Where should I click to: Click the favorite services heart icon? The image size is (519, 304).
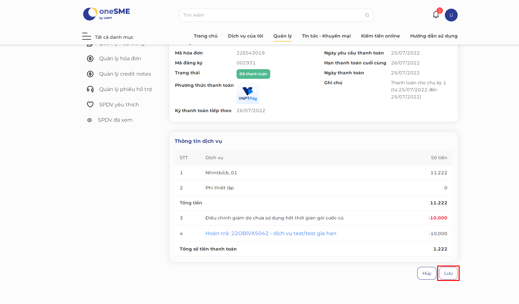[90, 105]
